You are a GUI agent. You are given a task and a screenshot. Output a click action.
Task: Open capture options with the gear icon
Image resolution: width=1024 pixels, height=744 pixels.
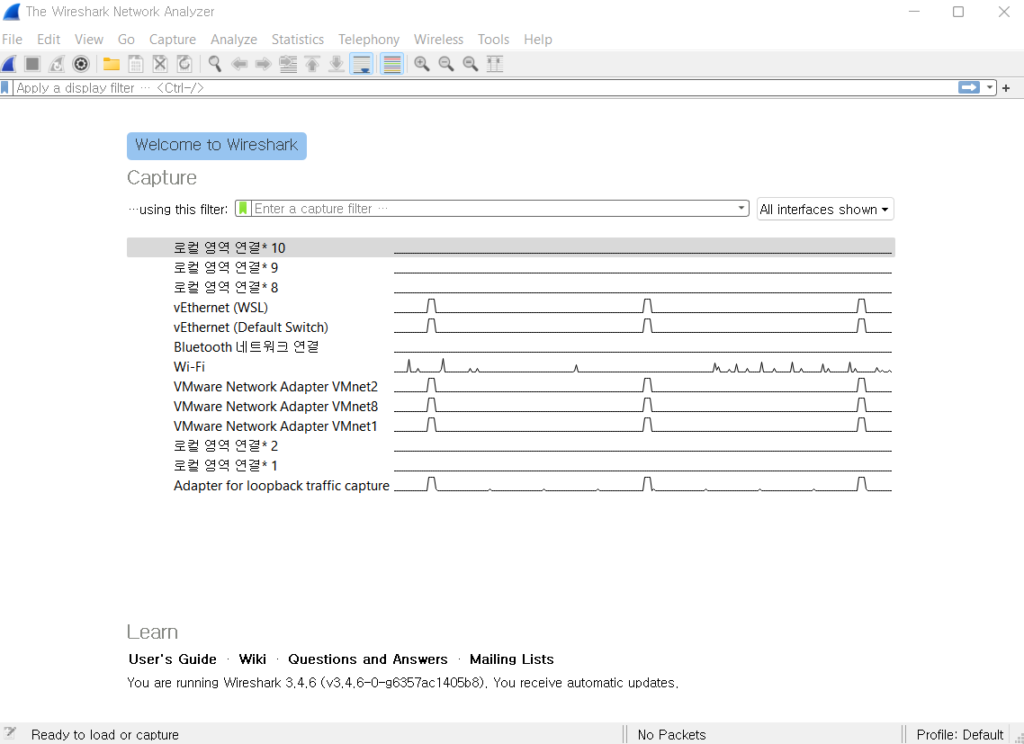[81, 64]
